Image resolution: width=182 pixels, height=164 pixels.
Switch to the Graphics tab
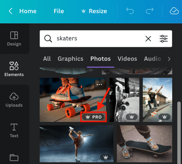70,59
